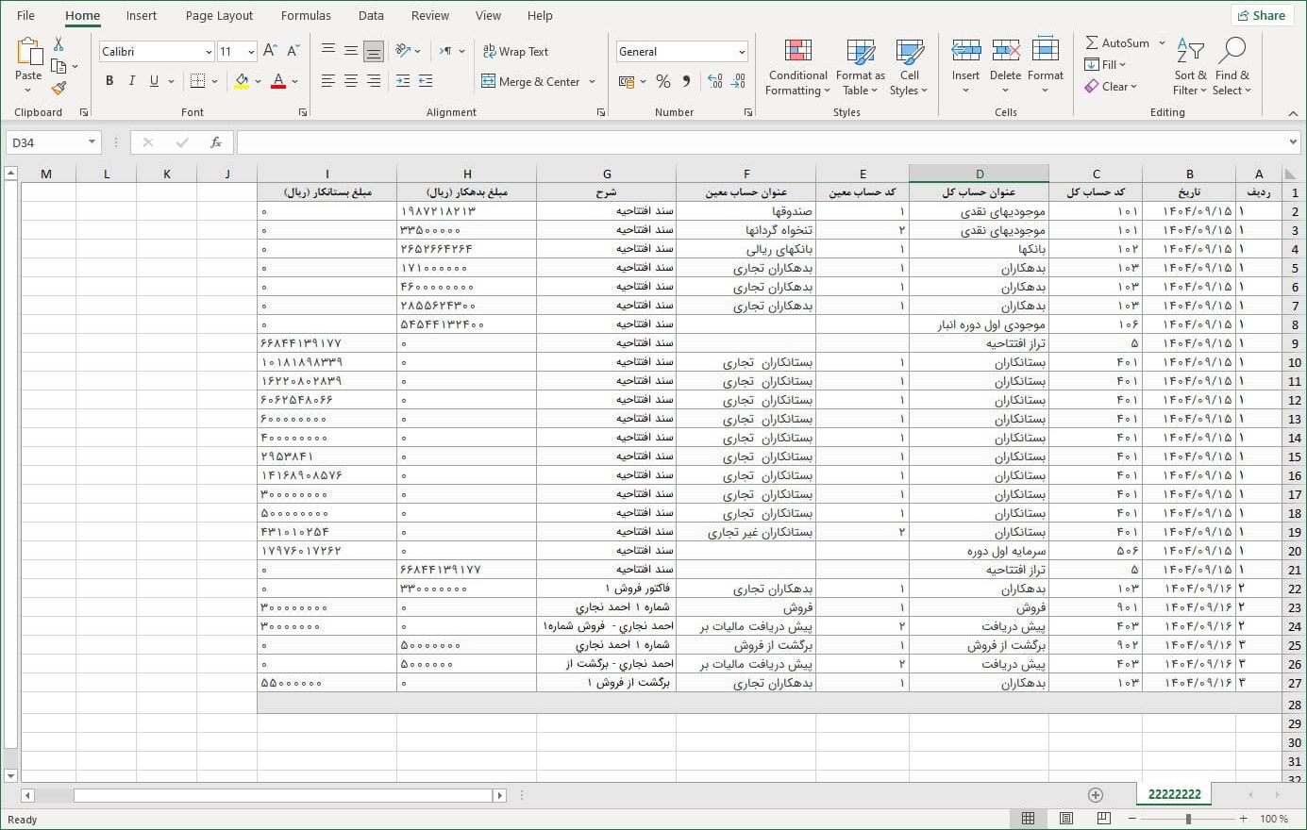The height and width of the screenshot is (830, 1307).
Task: Switch to the Data tab
Action: coord(371,15)
